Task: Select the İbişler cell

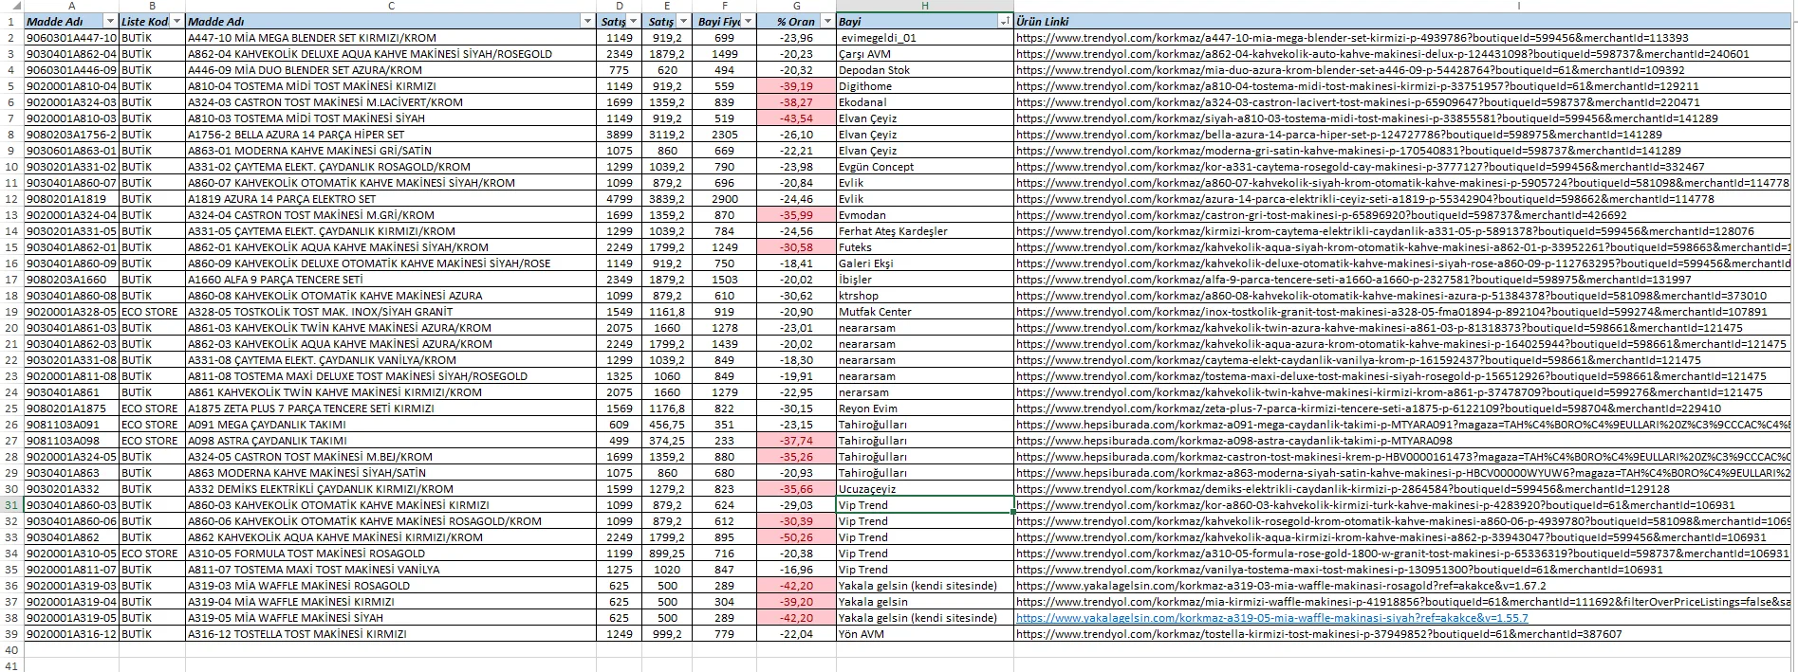Action: click(x=925, y=280)
